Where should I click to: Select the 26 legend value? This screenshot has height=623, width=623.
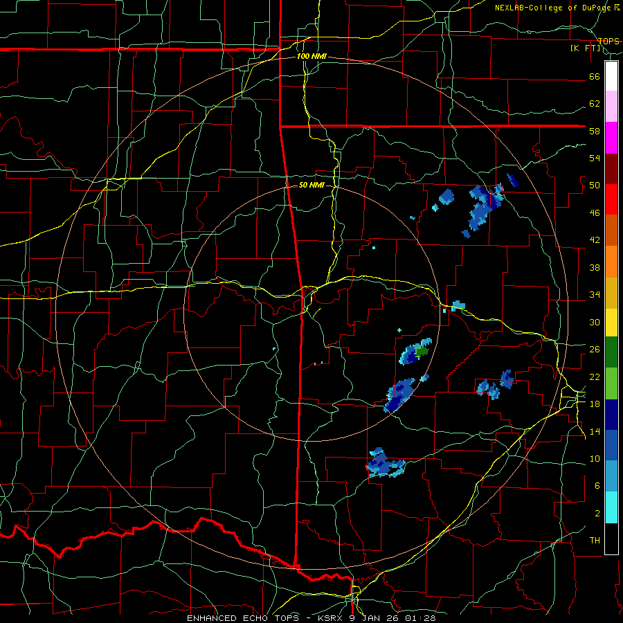[595, 350]
